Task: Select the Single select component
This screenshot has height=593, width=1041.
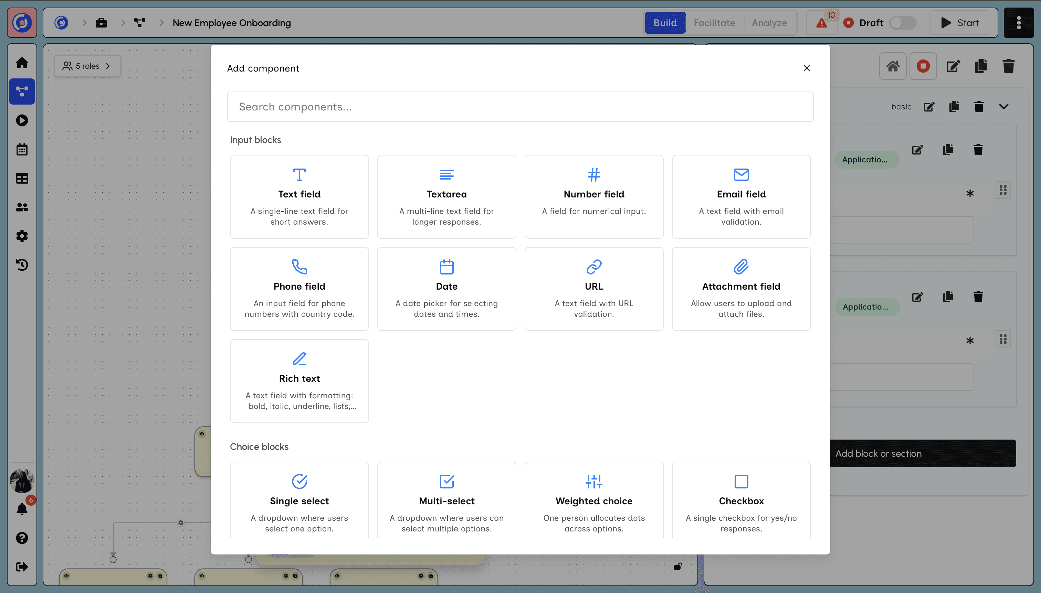Action: (299, 501)
